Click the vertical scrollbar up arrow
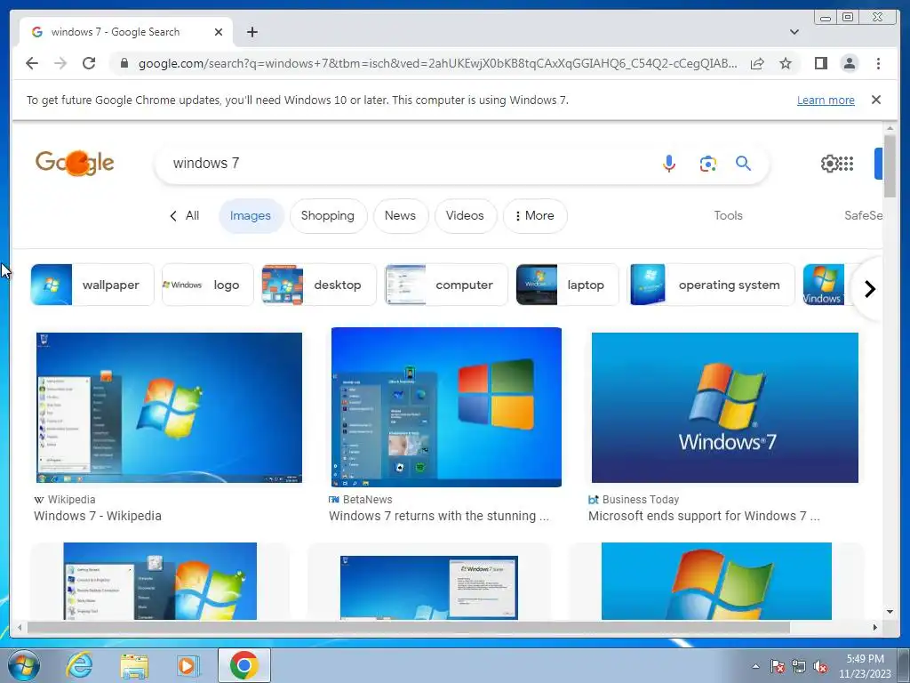 click(x=890, y=128)
